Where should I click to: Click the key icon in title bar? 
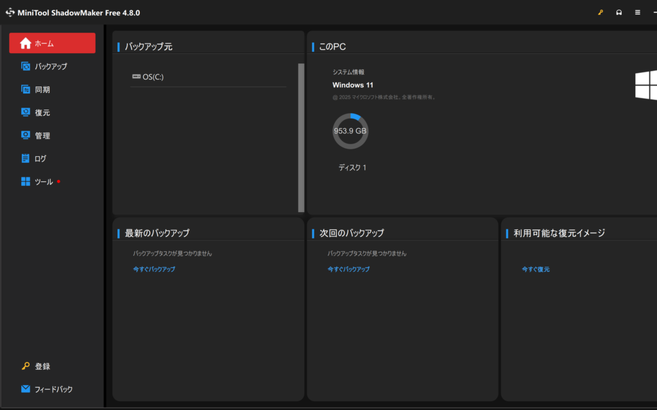click(601, 12)
